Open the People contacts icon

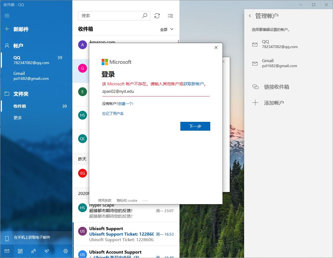pos(34,251)
